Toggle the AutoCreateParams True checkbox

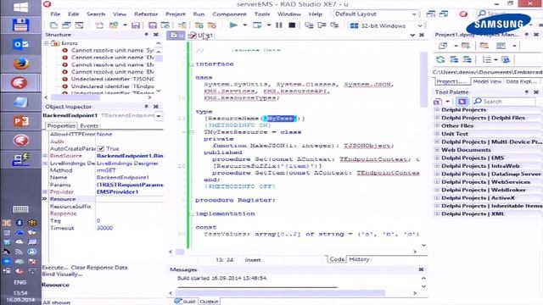point(101,148)
